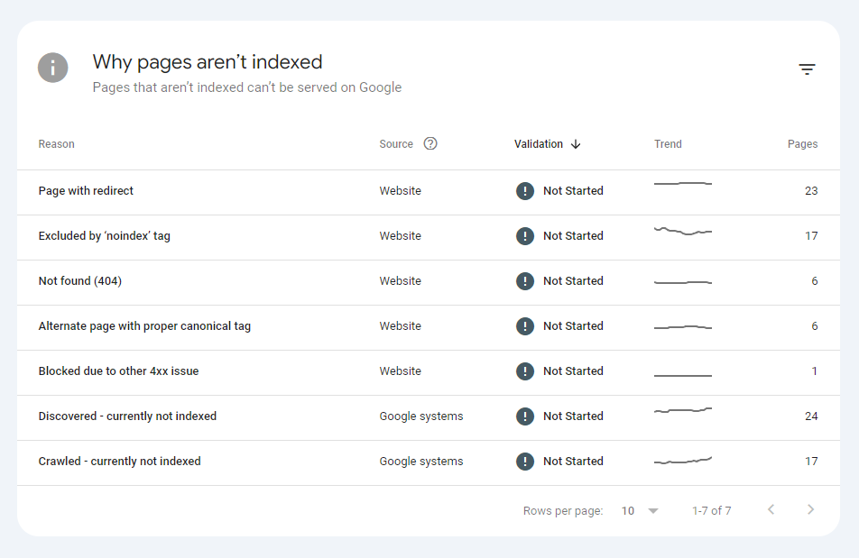Click the Not Started icon for Blocked due to 4xx
Image resolution: width=859 pixels, height=558 pixels.
tap(525, 370)
